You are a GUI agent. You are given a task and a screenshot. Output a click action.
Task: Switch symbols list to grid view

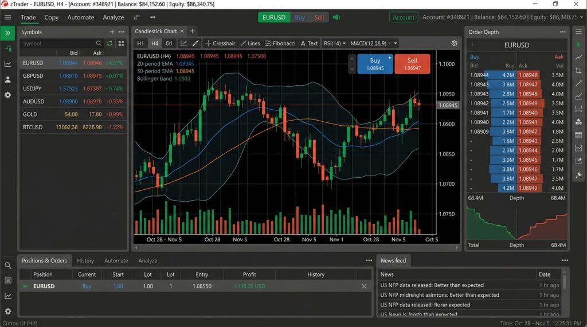(121, 43)
